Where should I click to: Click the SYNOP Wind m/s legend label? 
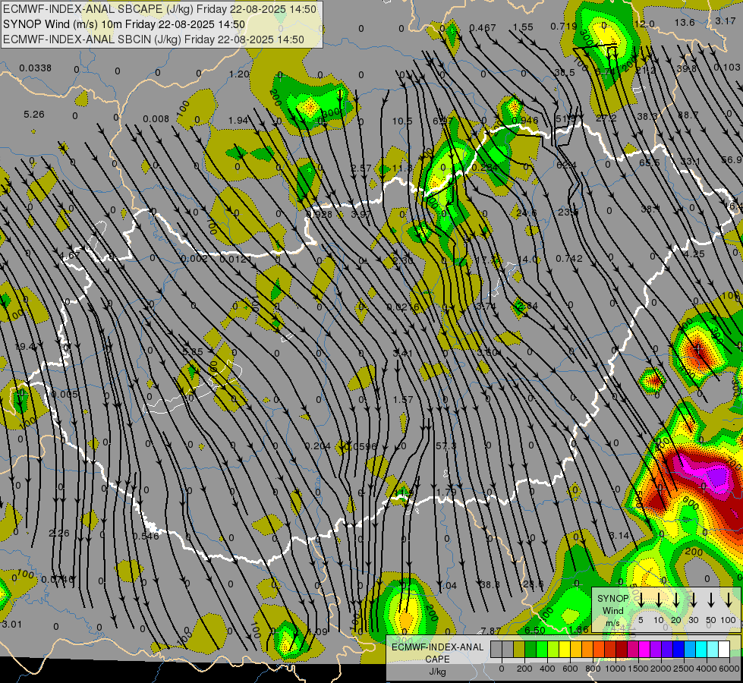[x=613, y=610]
